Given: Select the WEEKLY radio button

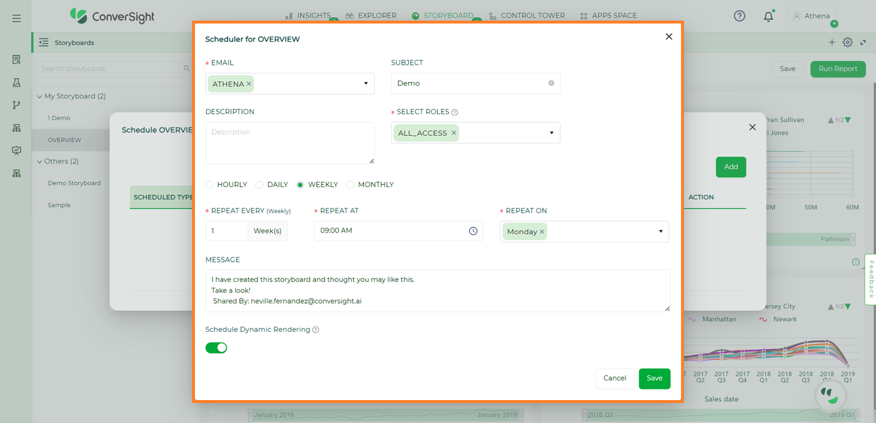Looking at the screenshot, I should tap(300, 185).
